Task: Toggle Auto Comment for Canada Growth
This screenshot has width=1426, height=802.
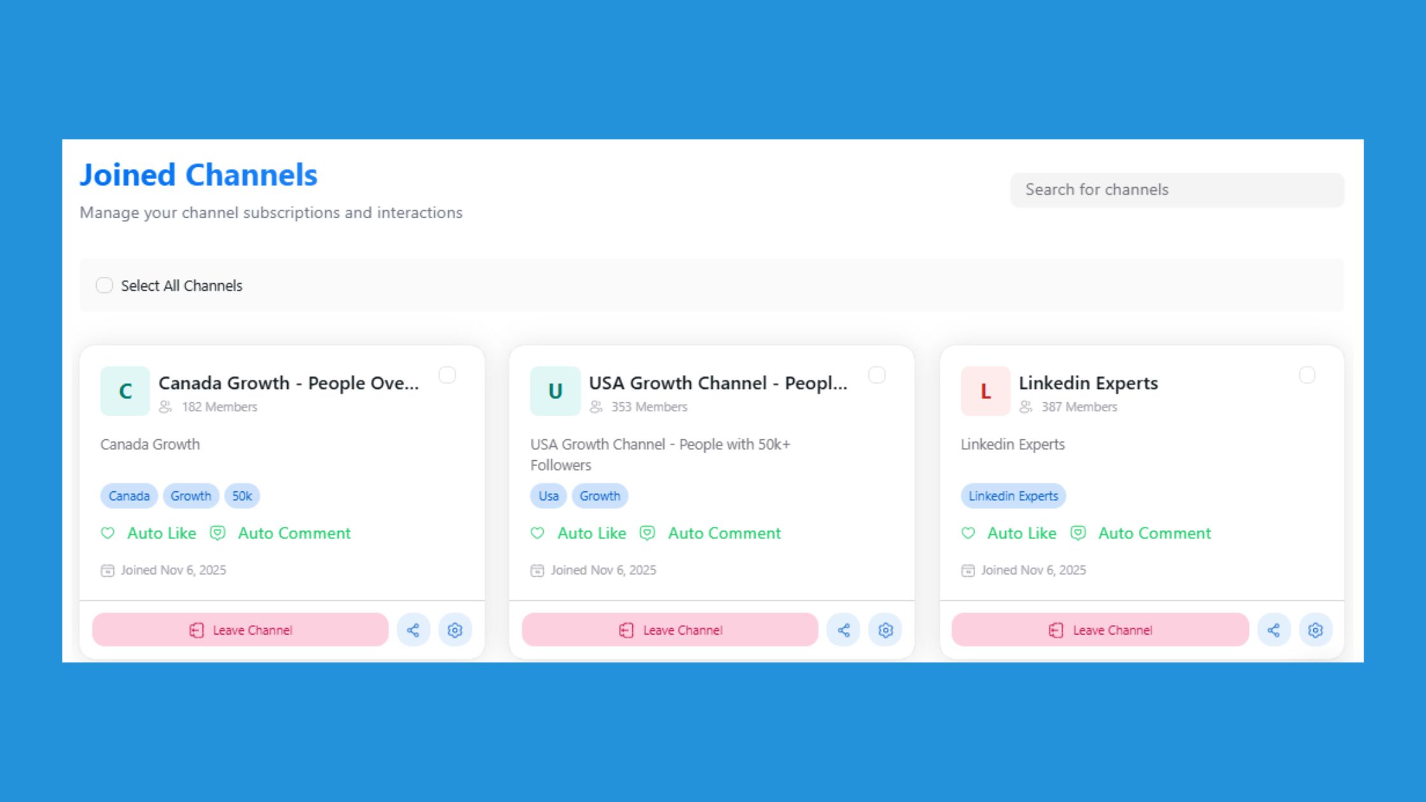Action: 280,533
